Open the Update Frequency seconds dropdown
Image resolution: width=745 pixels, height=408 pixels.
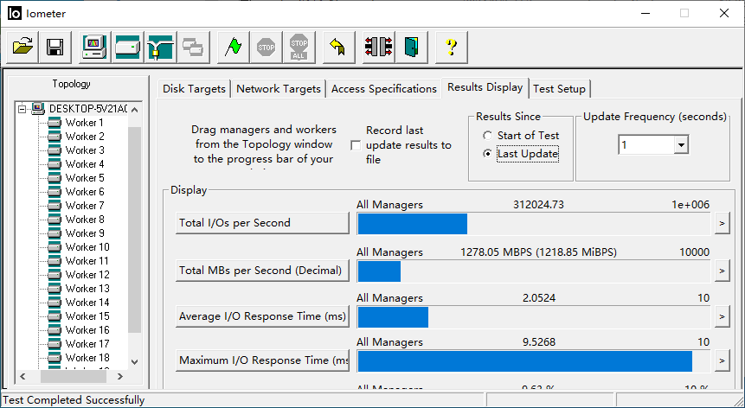tap(680, 145)
